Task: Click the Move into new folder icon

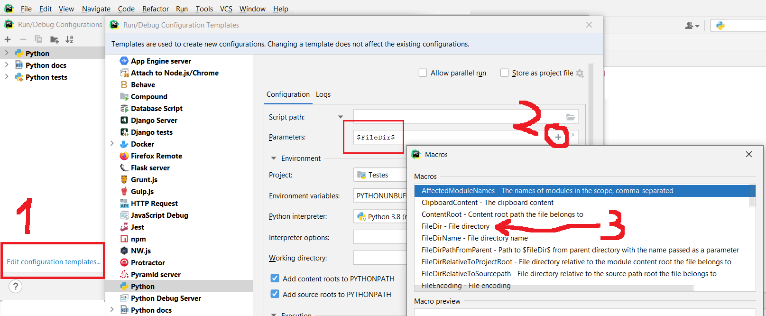Action: tap(55, 39)
